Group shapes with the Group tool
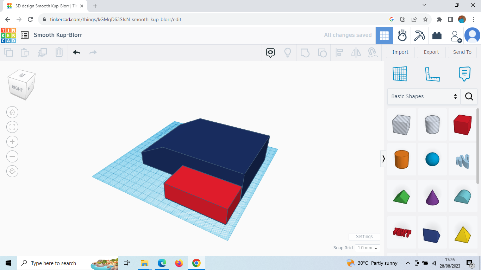 305,52
